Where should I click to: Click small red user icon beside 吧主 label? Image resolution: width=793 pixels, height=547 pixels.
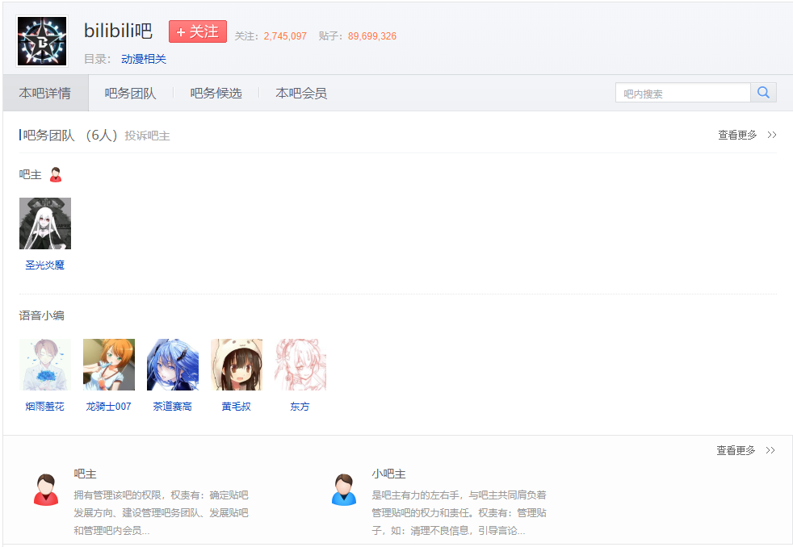click(x=56, y=175)
